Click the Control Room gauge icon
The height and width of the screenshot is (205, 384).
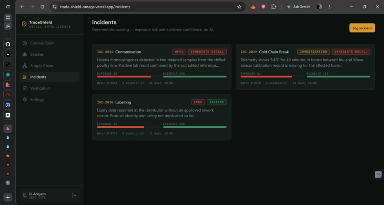click(24, 43)
